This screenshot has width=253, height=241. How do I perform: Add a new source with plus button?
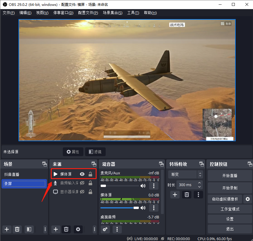[56, 229]
